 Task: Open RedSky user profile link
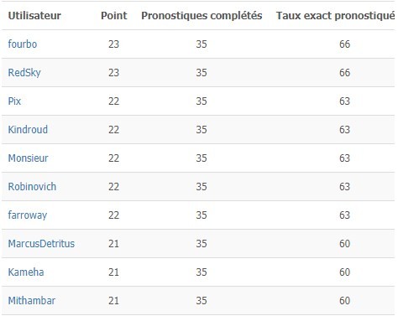pyautogui.click(x=24, y=73)
